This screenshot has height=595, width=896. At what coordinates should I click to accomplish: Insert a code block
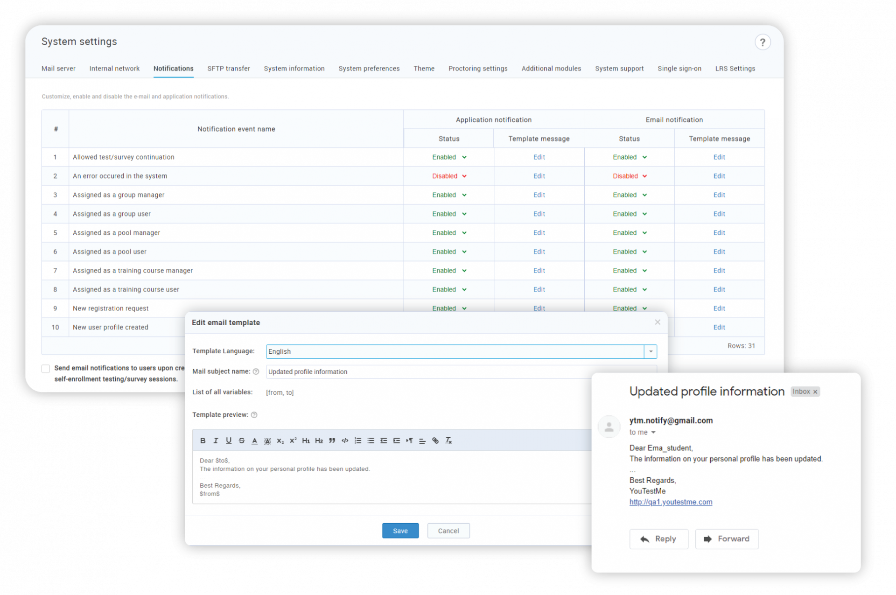(x=345, y=441)
